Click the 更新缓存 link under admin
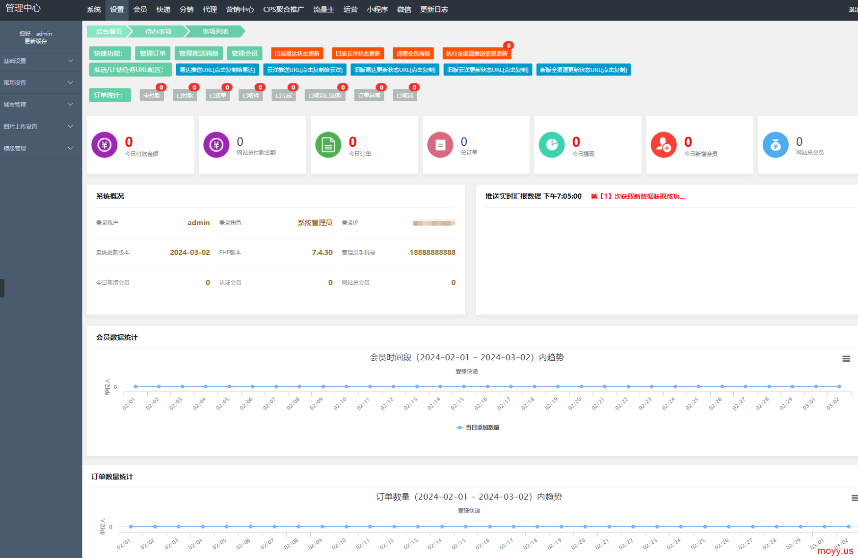858x558 pixels. click(36, 41)
